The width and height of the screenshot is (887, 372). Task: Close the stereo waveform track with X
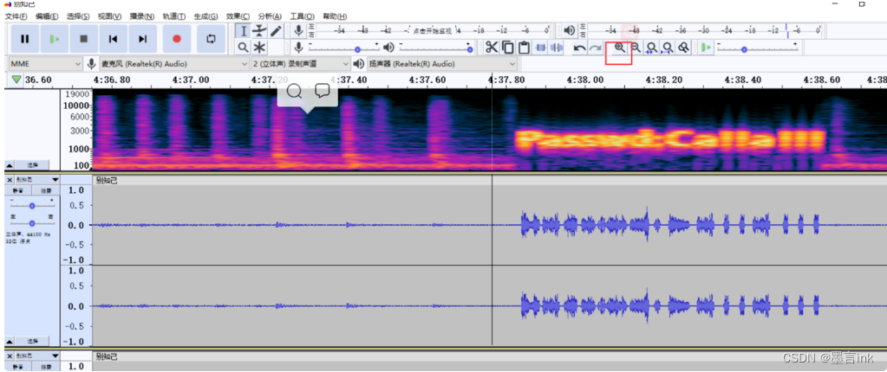[10, 180]
